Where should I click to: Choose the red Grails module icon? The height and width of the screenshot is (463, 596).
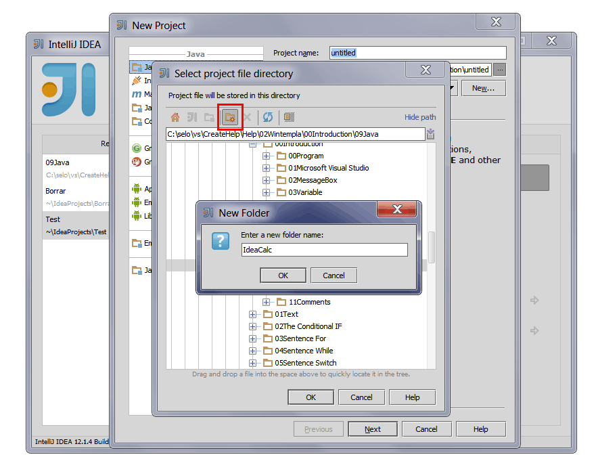coord(137,162)
